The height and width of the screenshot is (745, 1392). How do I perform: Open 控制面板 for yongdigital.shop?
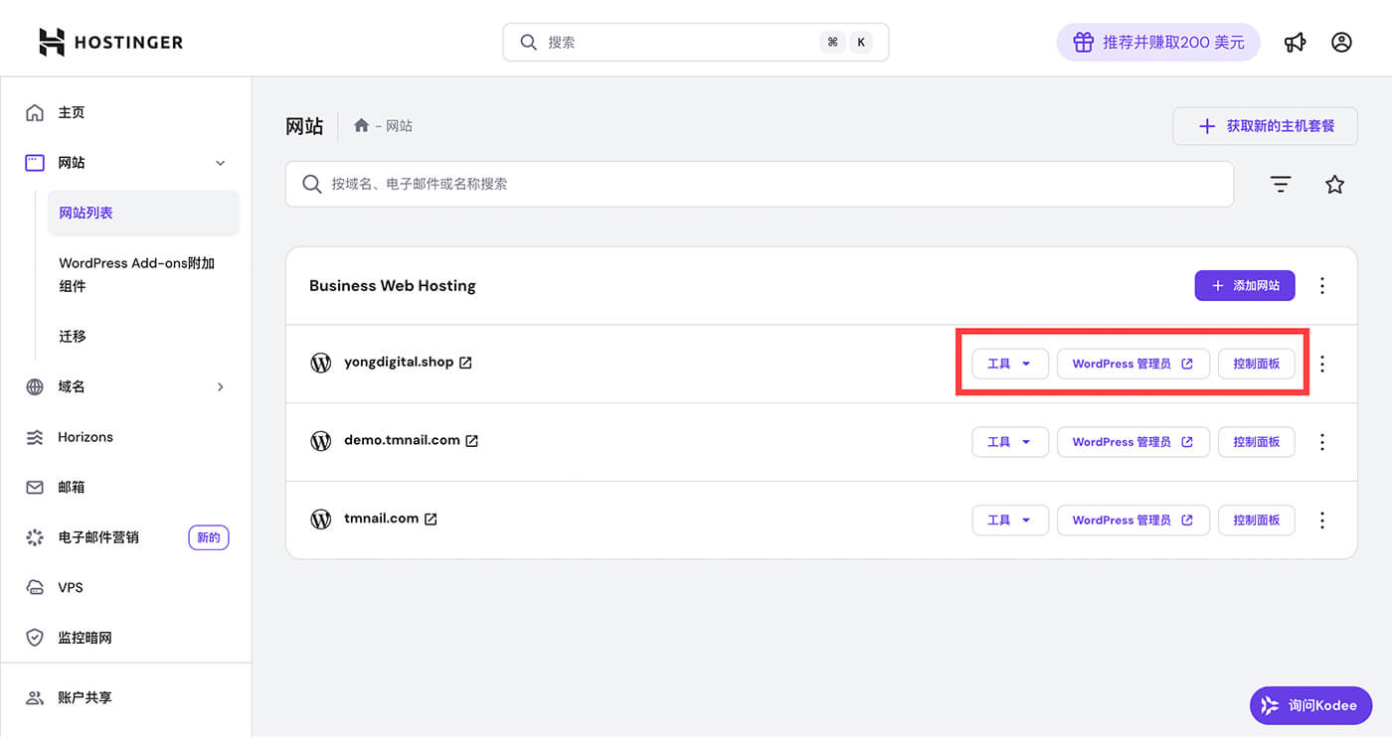(x=1257, y=364)
